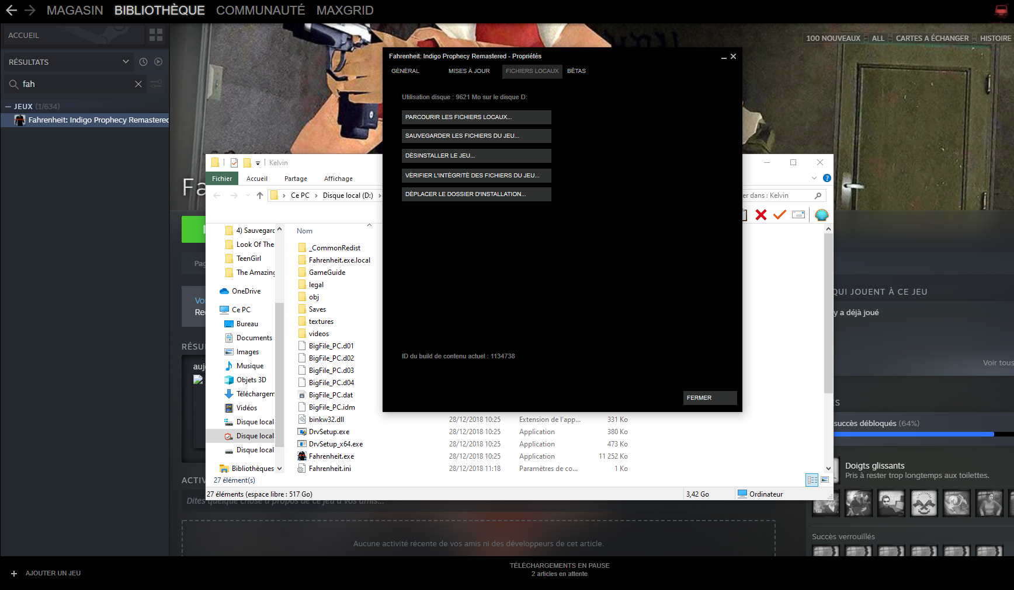Open Explorer help question mark icon
The width and height of the screenshot is (1014, 590).
[827, 178]
